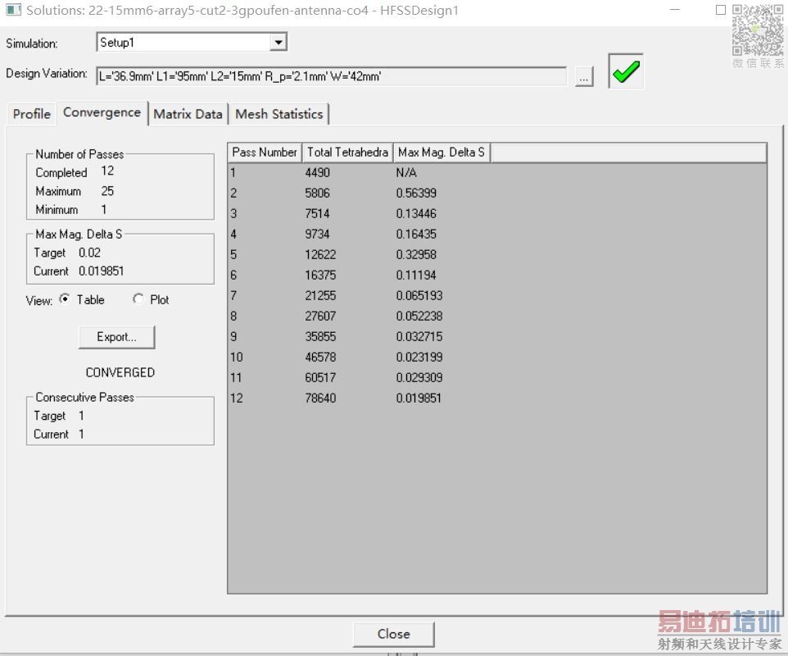Select the Table view radio button
This screenshot has height=656, width=788.
[65, 298]
